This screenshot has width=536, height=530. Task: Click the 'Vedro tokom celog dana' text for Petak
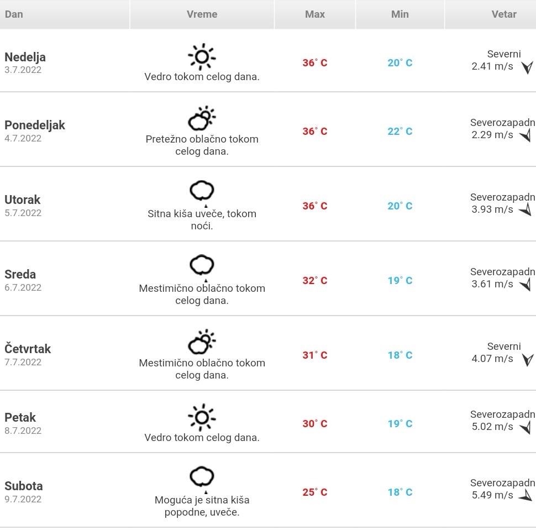202,438
